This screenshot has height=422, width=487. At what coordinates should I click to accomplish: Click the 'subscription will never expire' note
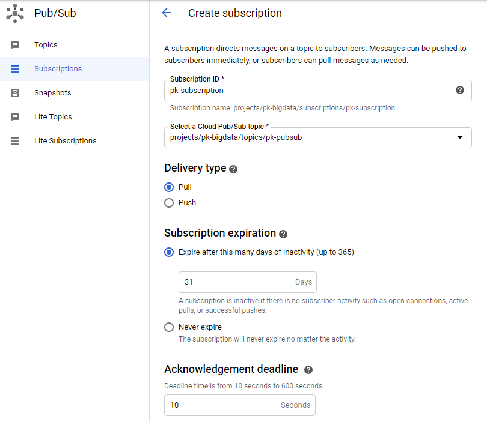tap(267, 339)
